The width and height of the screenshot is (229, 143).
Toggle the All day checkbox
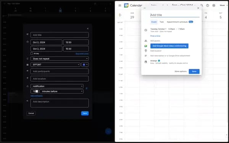[x=32, y=53]
